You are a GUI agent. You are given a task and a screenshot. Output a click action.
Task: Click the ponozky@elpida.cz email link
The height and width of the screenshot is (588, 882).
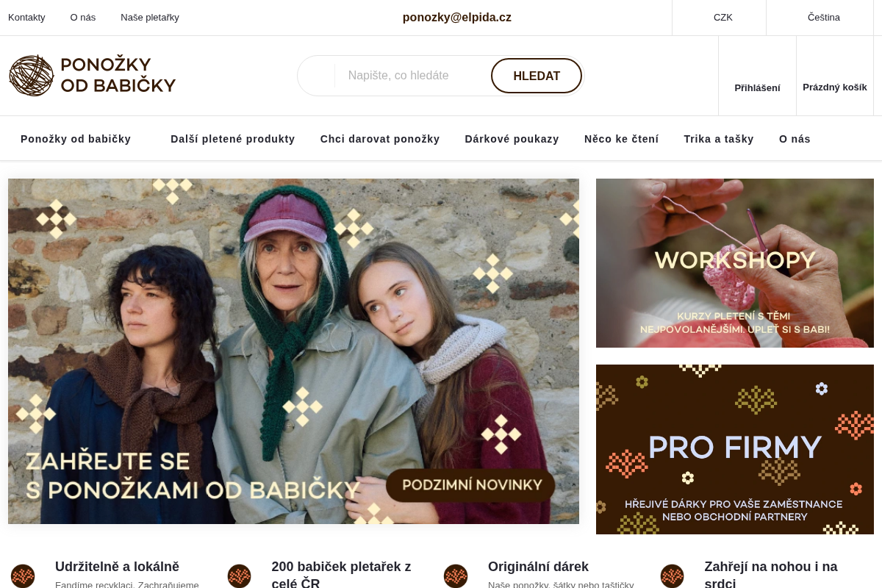point(457,18)
